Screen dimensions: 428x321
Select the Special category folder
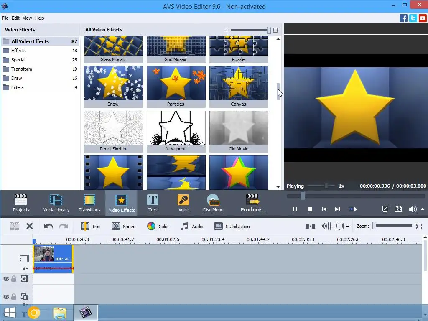[x=40, y=60]
